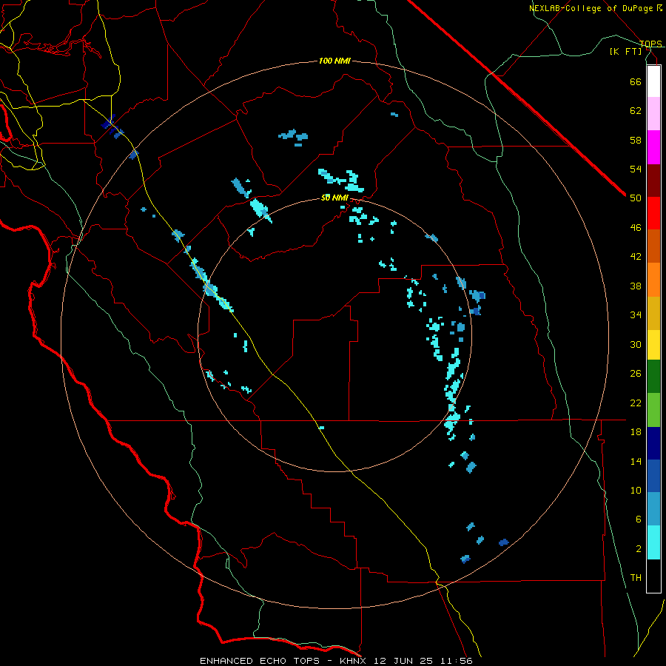Click the legend value "26"

point(636,374)
